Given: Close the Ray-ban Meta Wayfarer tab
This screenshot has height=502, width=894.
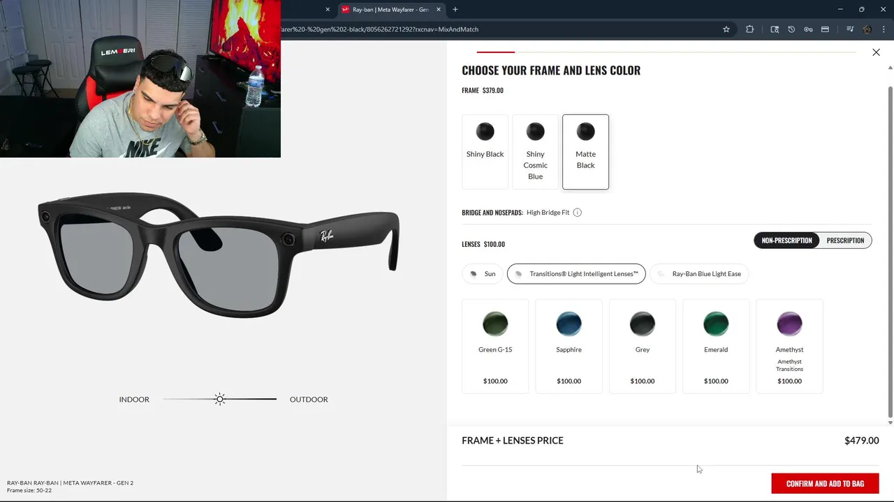Looking at the screenshot, I should point(439,10).
